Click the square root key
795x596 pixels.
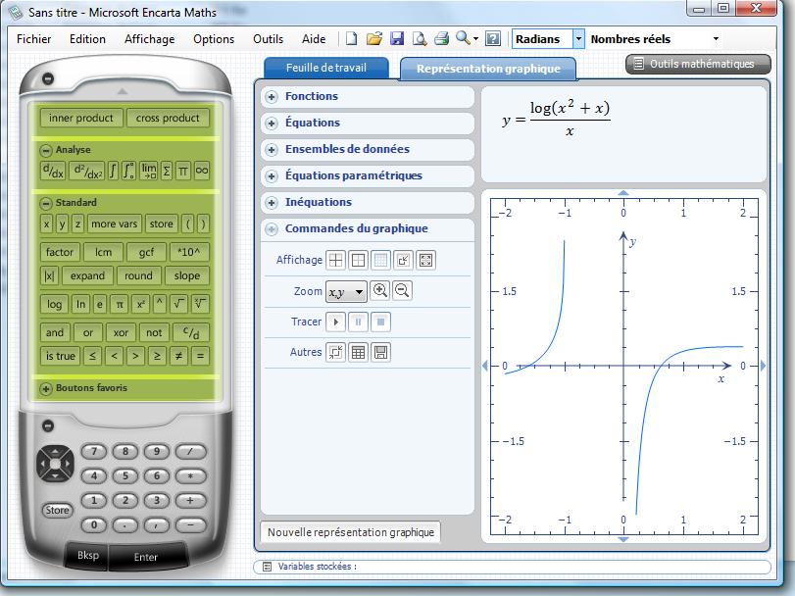pyautogui.click(x=178, y=304)
